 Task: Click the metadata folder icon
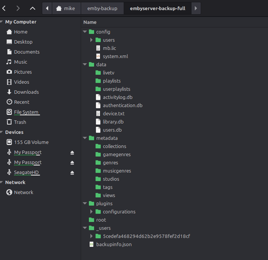[92, 138]
